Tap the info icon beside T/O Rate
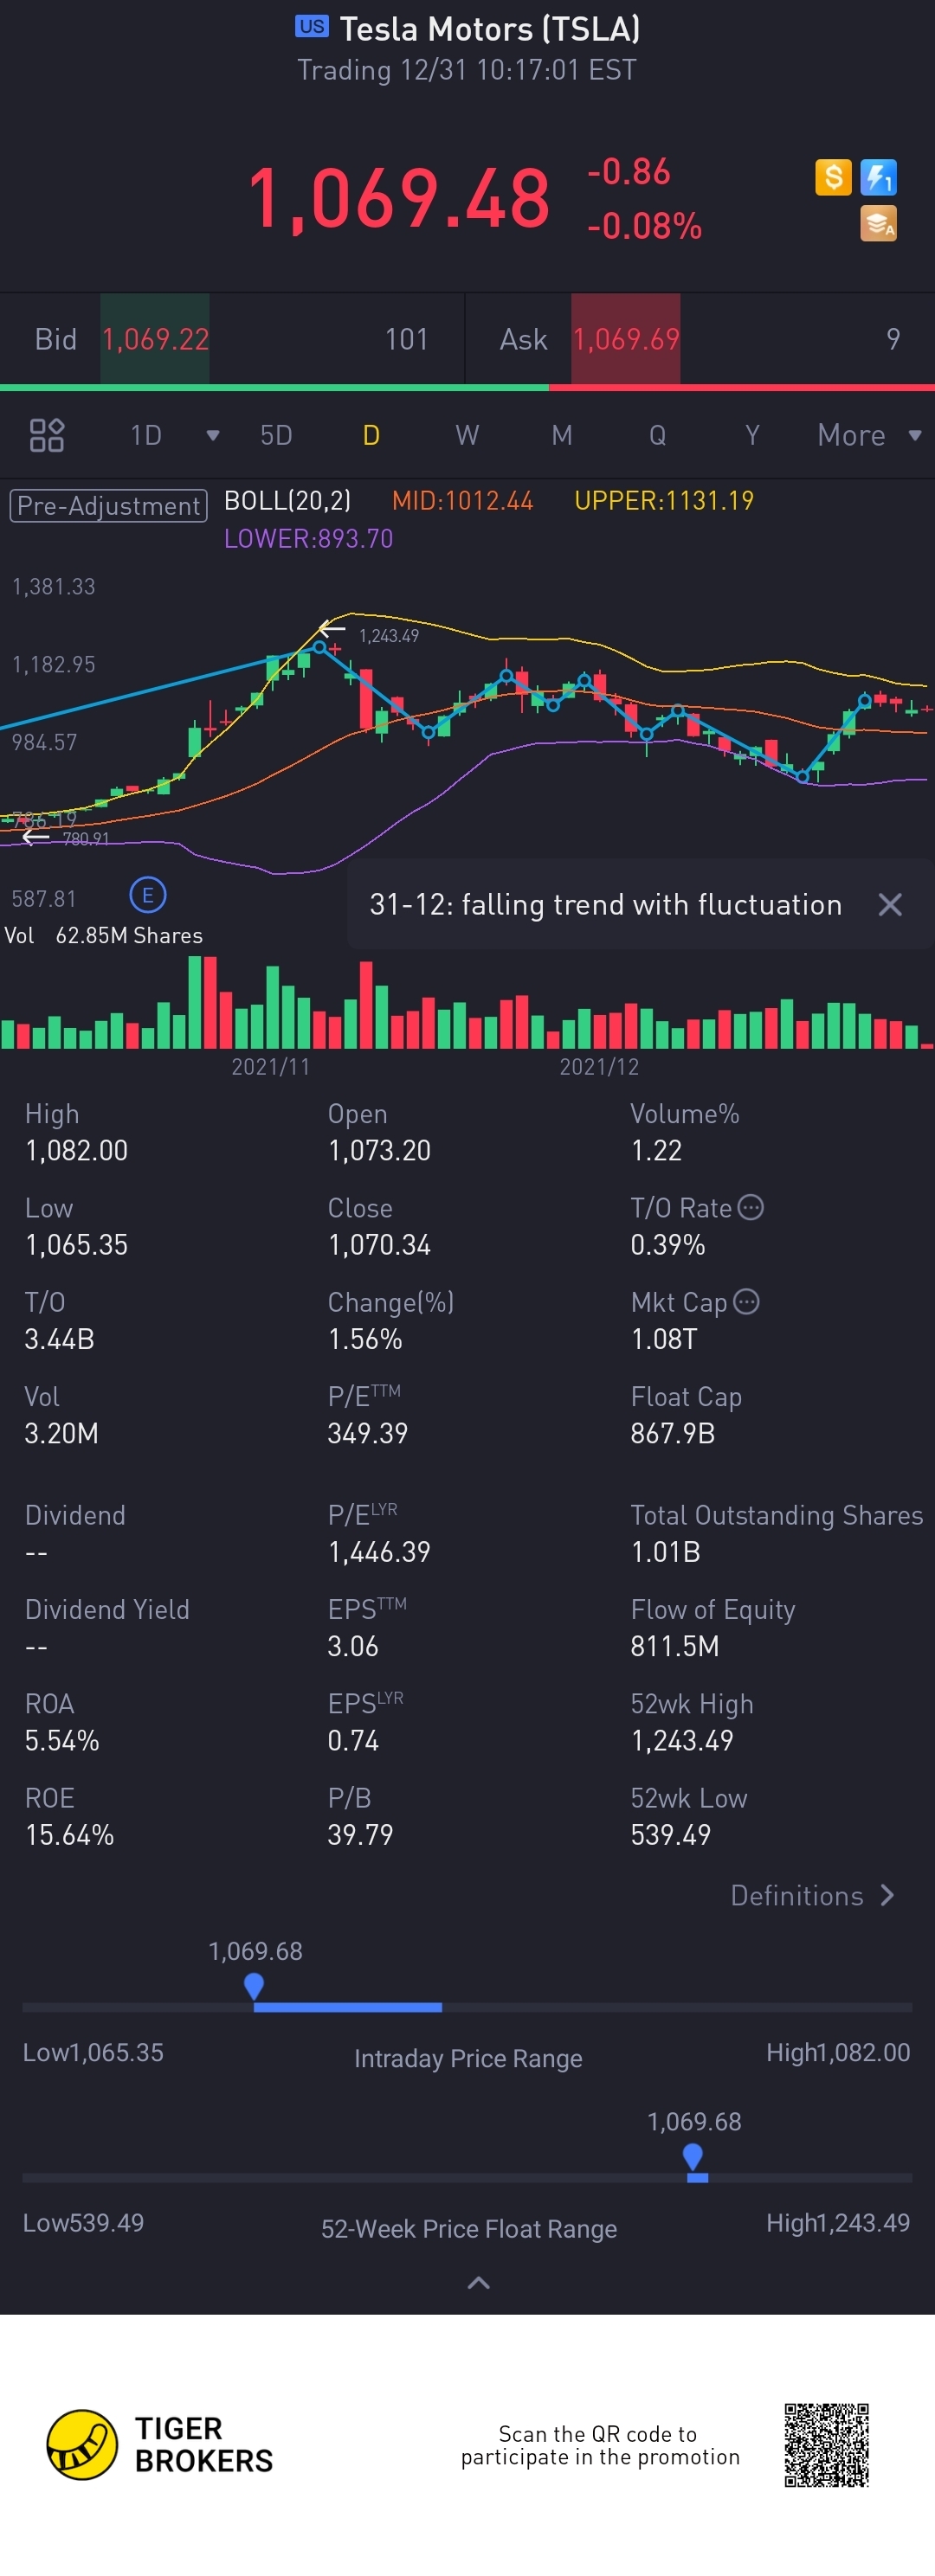The height and width of the screenshot is (2576, 935). (x=751, y=1207)
